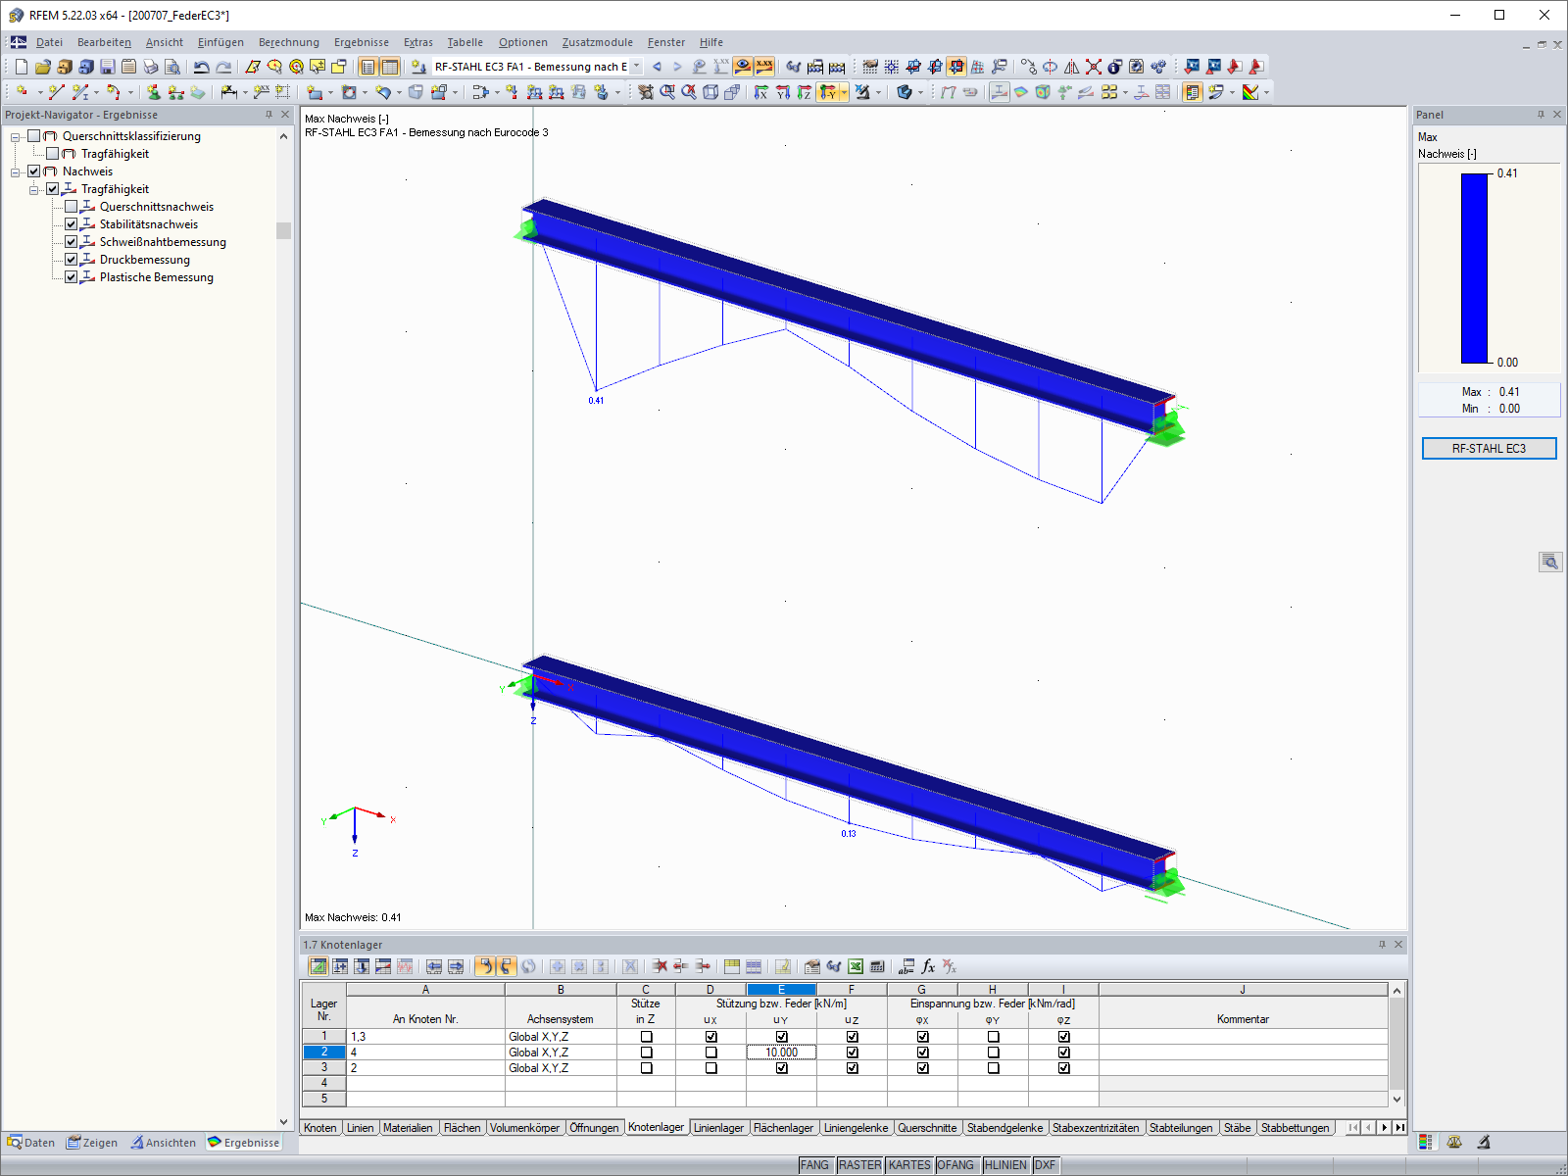
Task: Toggle the DXF status bar button
Action: click(1045, 1165)
